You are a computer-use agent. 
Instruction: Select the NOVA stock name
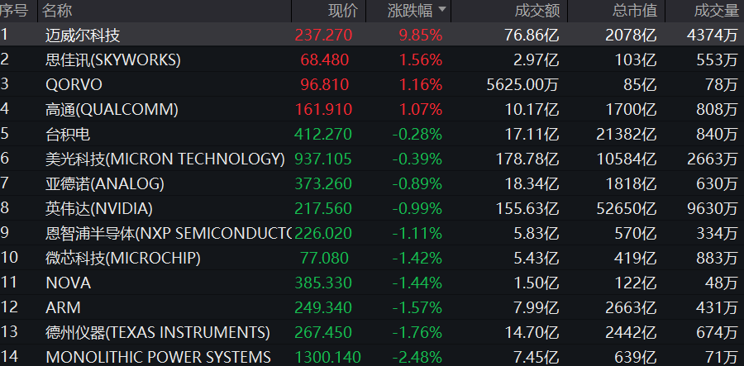coord(69,283)
